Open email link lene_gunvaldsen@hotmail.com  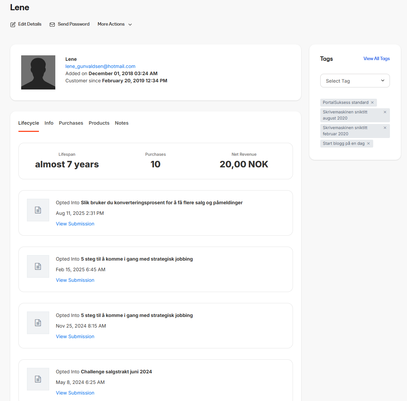[100, 66]
